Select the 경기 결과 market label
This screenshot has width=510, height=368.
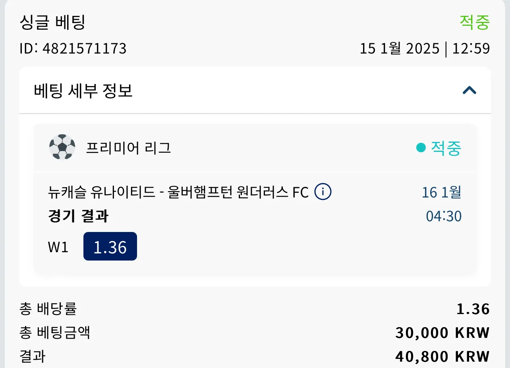pyautogui.click(x=78, y=217)
